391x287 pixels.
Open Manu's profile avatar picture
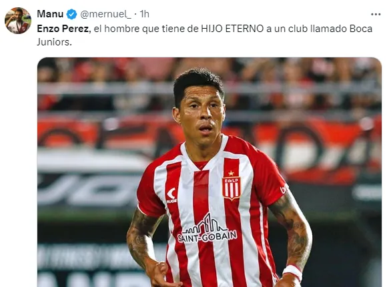(x=18, y=21)
